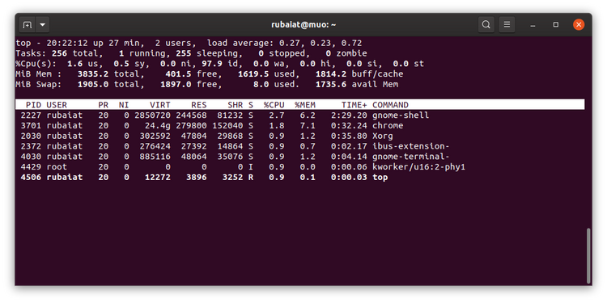Screen dimensions: 607x302
Task: Click the COMMAND column header
Action: 390,105
